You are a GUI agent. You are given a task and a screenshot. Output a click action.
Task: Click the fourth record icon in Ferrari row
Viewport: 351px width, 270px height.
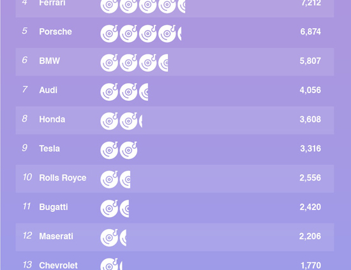pyautogui.click(x=167, y=6)
